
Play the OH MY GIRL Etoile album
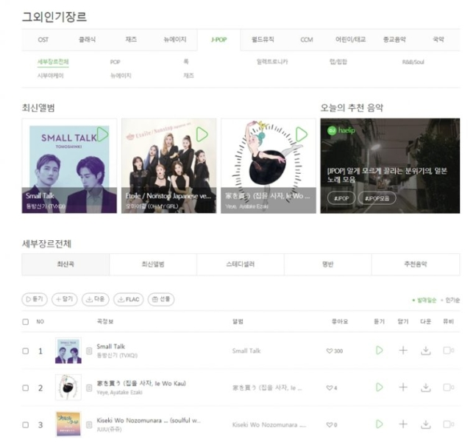[202, 134]
